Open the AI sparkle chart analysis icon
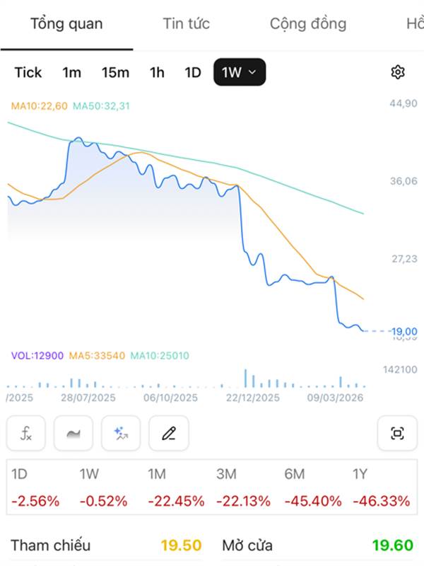Image resolution: width=424 pixels, height=566 pixels. click(x=121, y=434)
